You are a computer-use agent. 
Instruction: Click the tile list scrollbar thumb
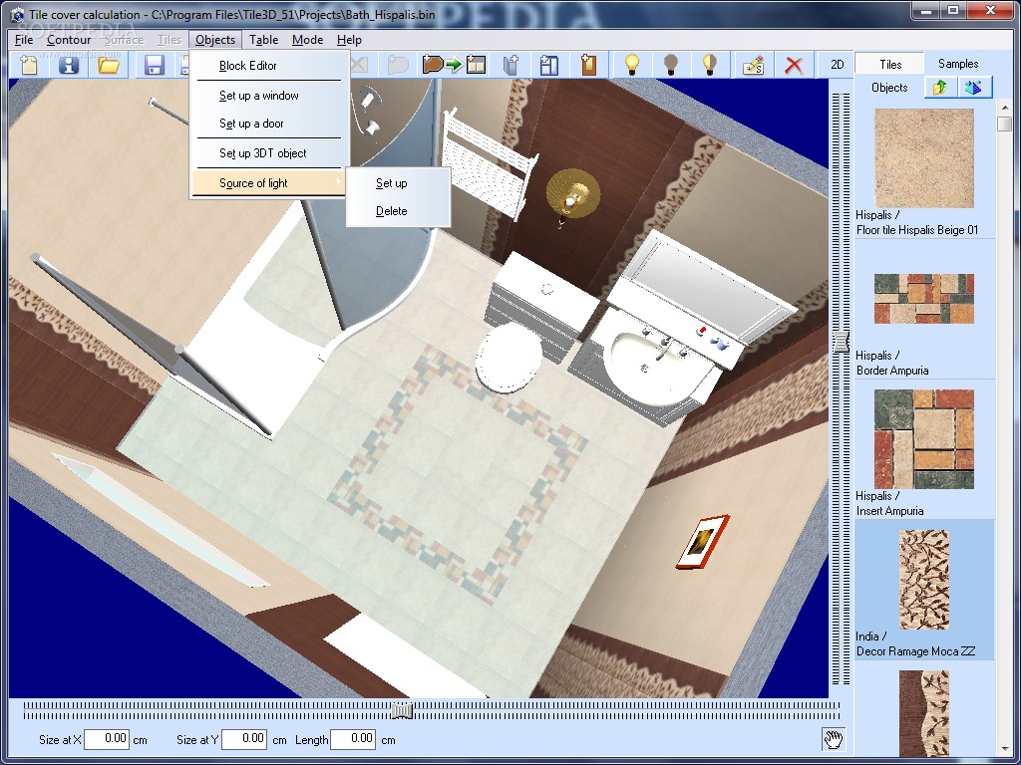1003,124
